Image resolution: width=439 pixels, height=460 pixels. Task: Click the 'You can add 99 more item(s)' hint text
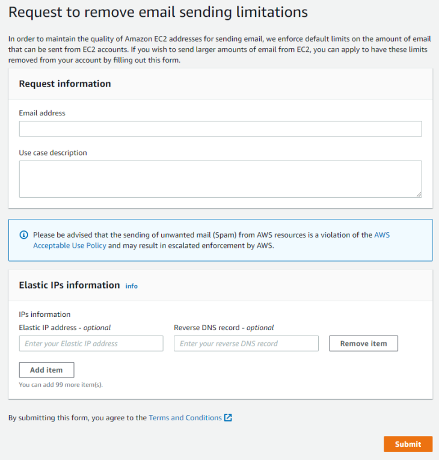tap(61, 385)
